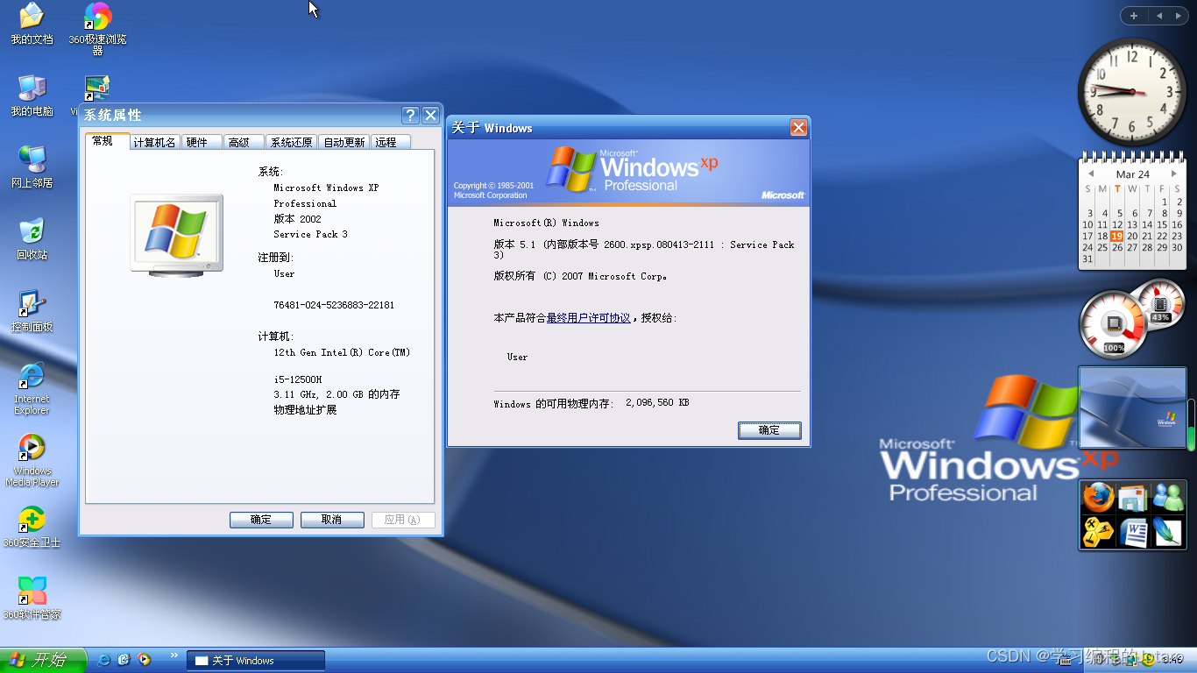Click the product ID 76481-024-5236883-22181
The width and height of the screenshot is (1197, 673).
tap(334, 305)
